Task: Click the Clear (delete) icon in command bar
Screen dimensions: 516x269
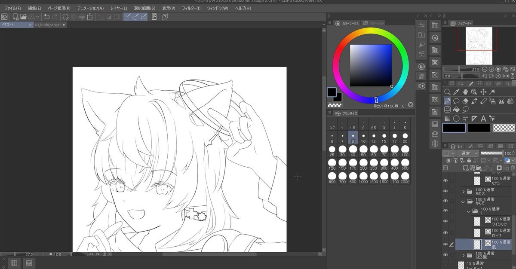Action: click(x=66, y=17)
